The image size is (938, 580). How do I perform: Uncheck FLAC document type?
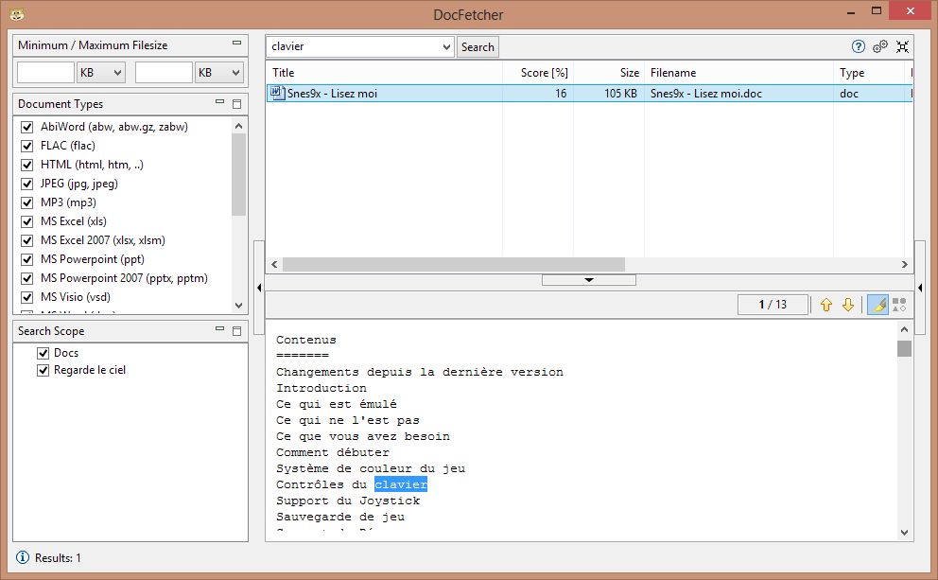point(26,146)
